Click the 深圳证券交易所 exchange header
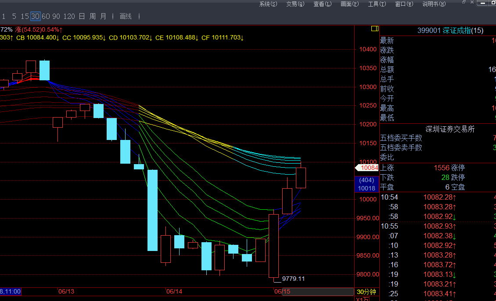This screenshot has width=496, height=301. tap(450, 129)
